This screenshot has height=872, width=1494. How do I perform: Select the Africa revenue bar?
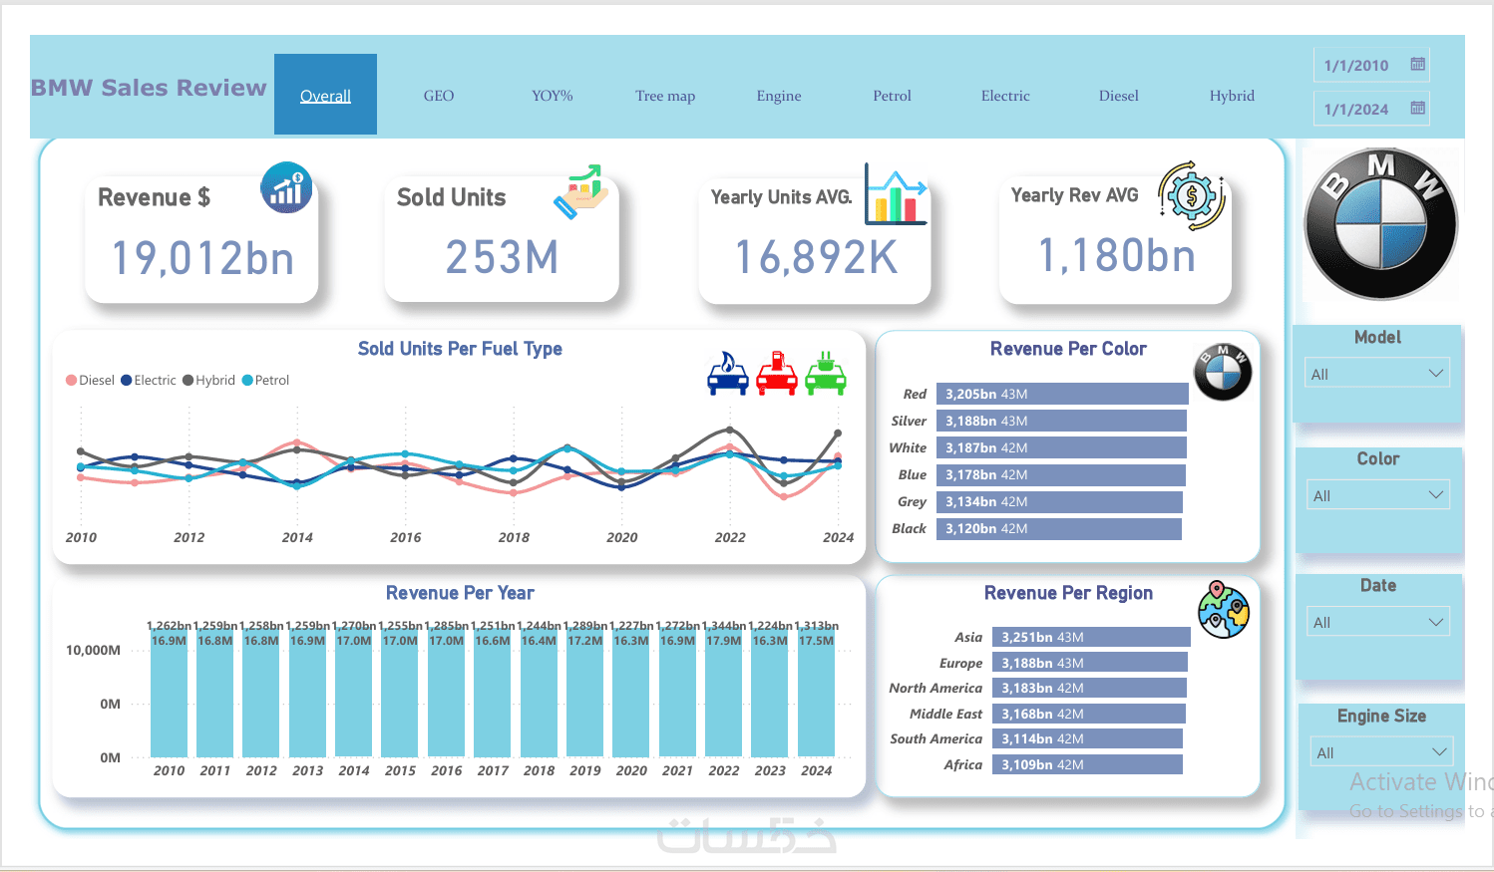[1087, 764]
